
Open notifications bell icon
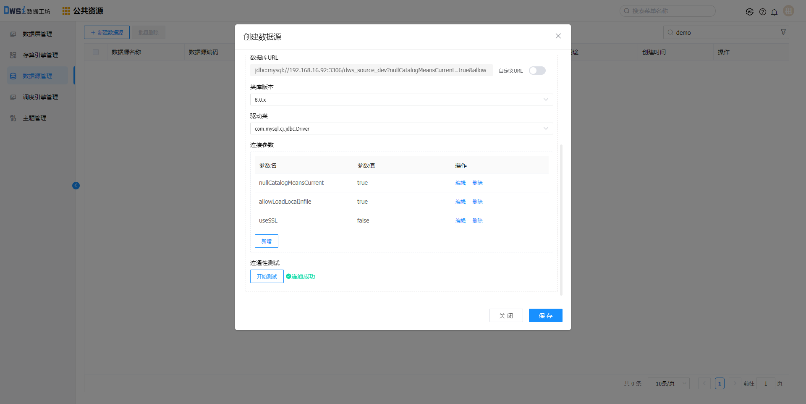[774, 12]
